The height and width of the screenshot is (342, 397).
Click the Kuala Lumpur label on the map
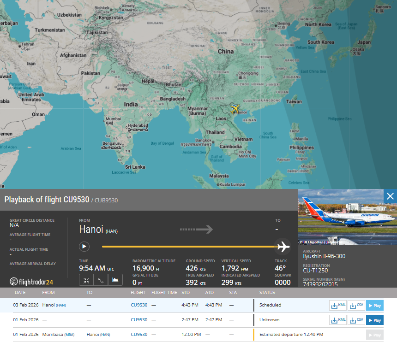pos(232,184)
